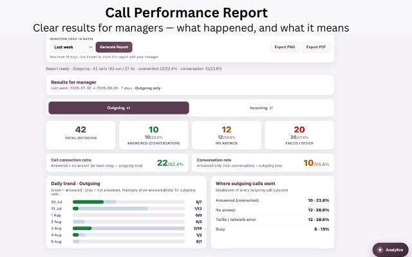Select the Failed / Other 20 card
The height and width of the screenshot is (257, 412).
click(299, 135)
